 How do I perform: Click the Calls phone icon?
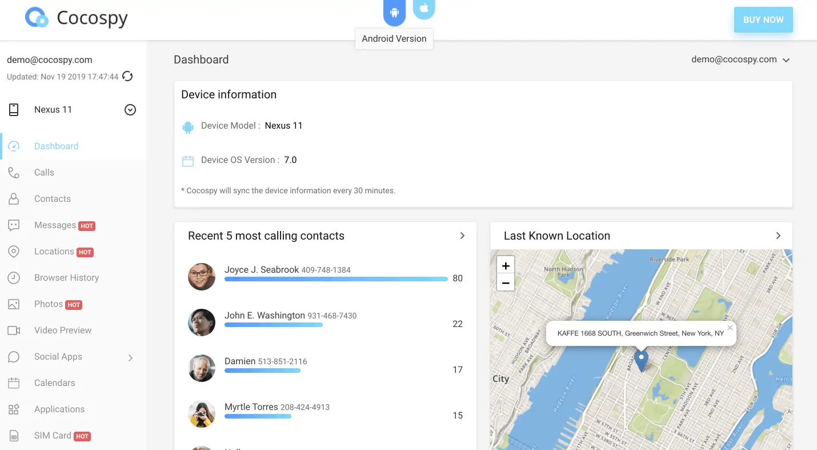click(14, 173)
